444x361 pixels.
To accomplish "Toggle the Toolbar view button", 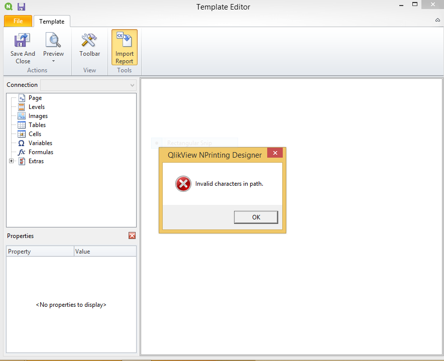I will click(x=89, y=45).
